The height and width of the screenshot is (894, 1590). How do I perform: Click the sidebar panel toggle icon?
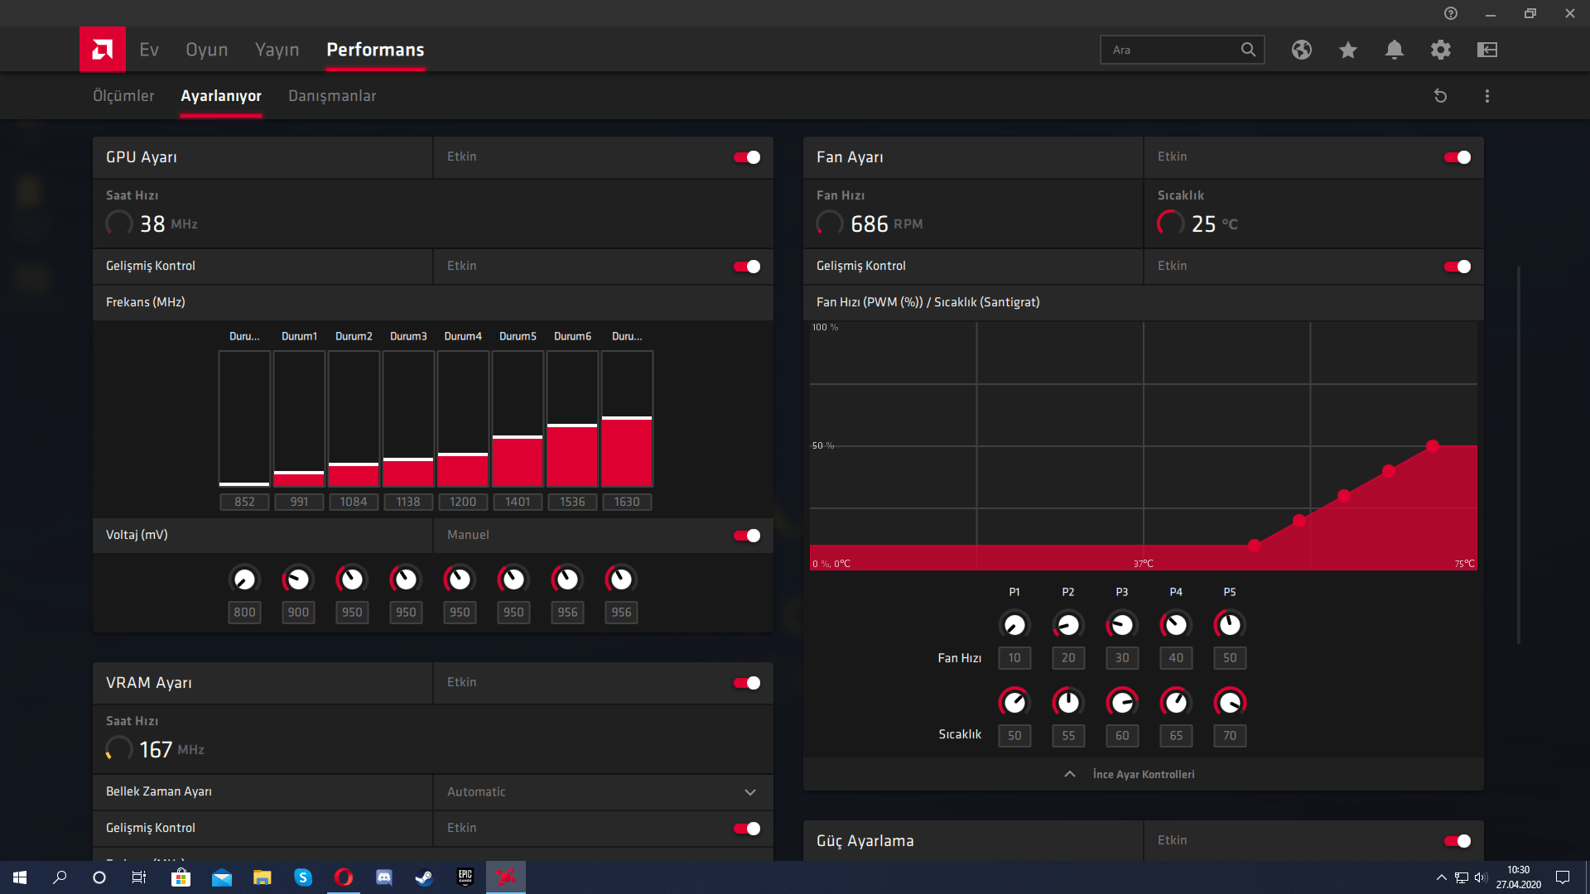point(1486,50)
